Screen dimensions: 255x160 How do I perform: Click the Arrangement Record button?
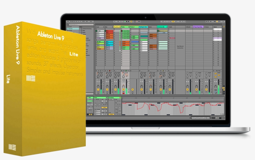(128, 22)
